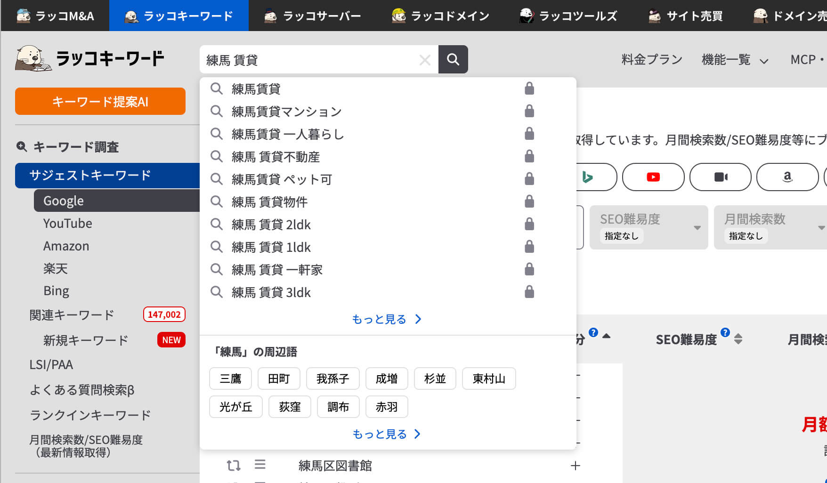The image size is (827, 483).
Task: Open the ラッコサーバー top tab
Action: (x=313, y=16)
